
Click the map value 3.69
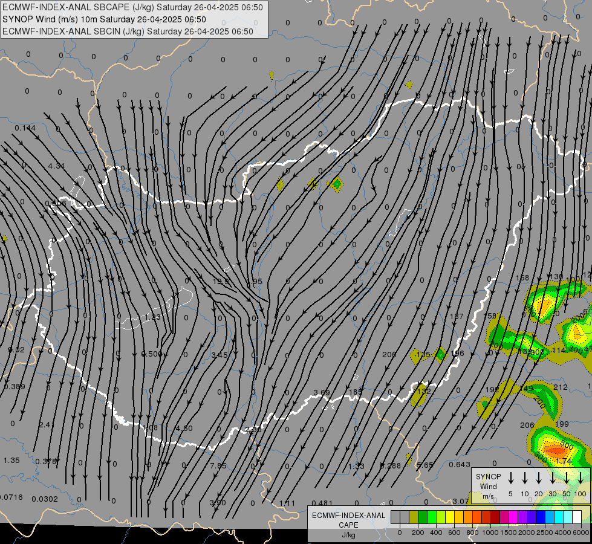tap(322, 393)
